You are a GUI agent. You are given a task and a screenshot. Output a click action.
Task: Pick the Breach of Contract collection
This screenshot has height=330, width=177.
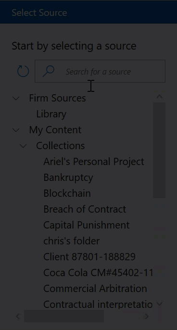click(85, 209)
